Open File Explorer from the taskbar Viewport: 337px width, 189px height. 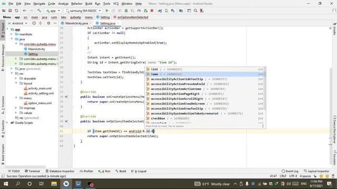point(54,184)
